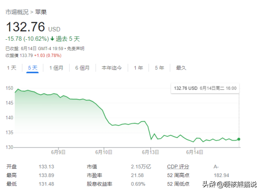262x193 pixels.
Task: Click the 131.48 low value
Action: (46, 184)
